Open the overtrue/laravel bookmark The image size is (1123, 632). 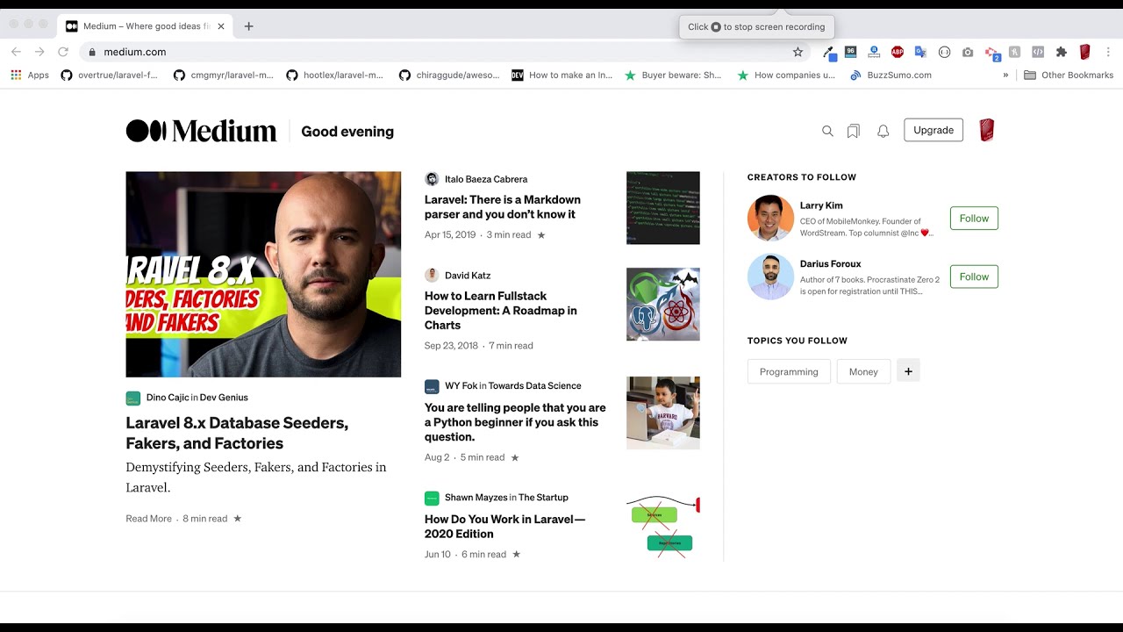coord(110,75)
